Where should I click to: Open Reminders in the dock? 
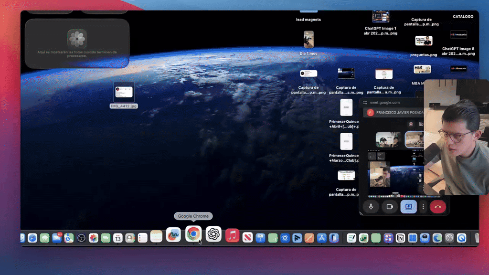pos(142,238)
